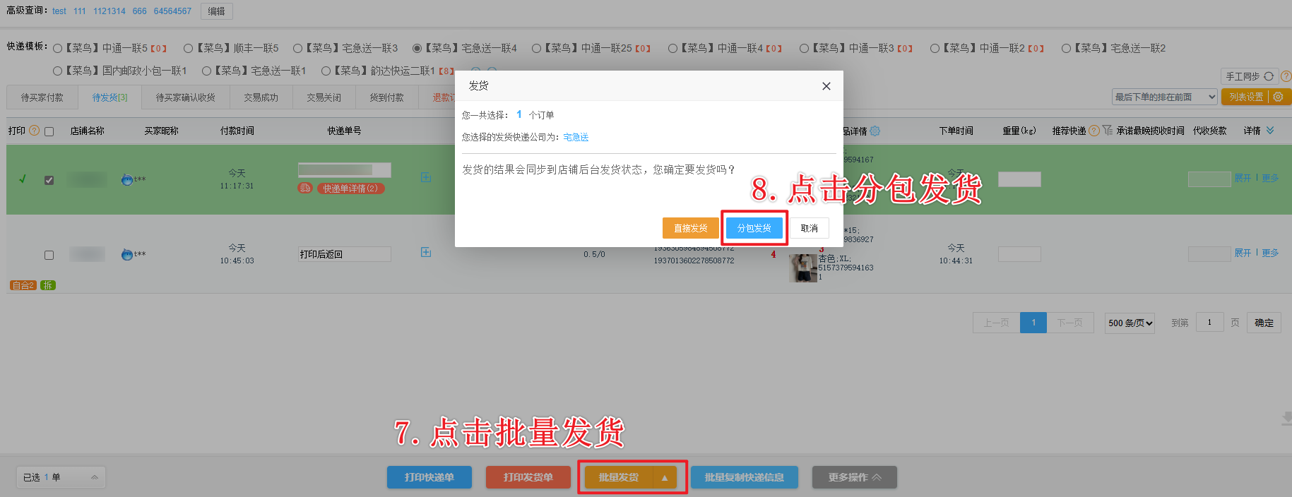Click the gear icon beside 品详情 header
The height and width of the screenshot is (497, 1292).
click(875, 131)
